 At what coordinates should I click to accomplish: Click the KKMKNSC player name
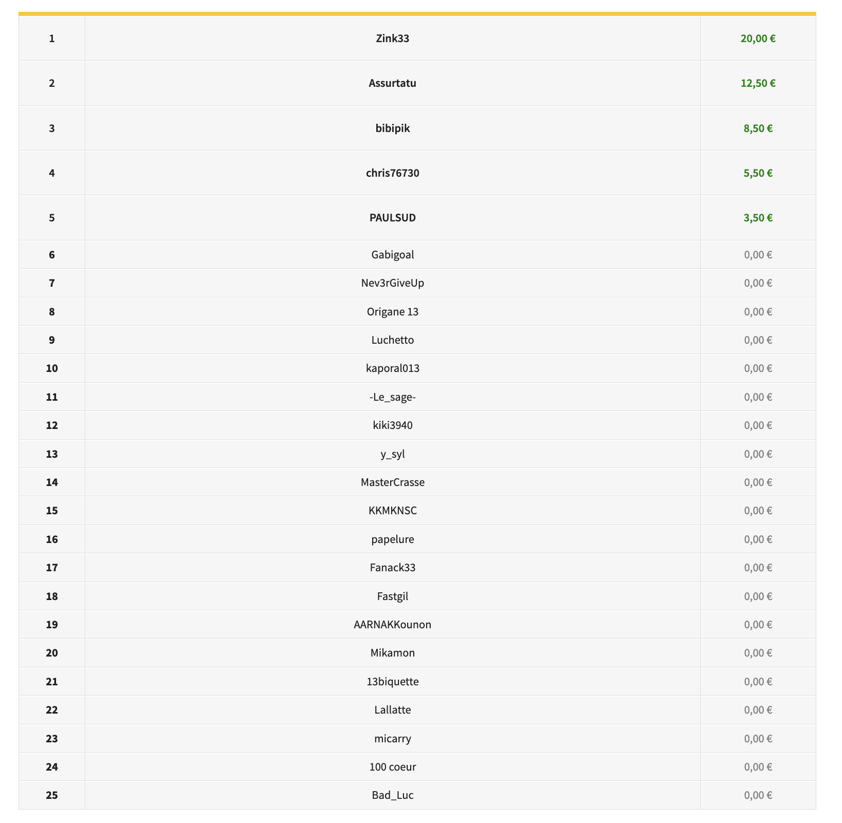392,511
